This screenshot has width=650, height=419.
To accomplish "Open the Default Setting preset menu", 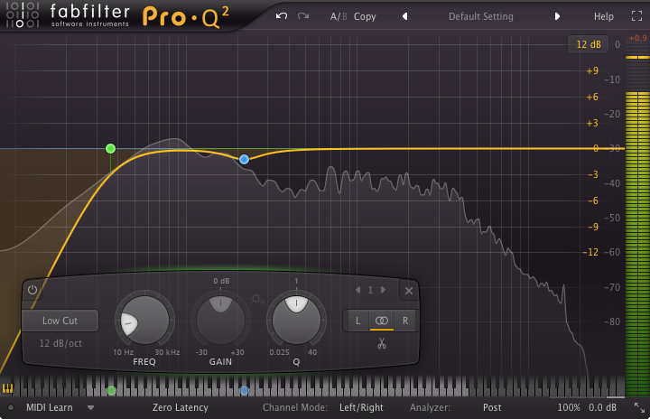I will coord(481,16).
